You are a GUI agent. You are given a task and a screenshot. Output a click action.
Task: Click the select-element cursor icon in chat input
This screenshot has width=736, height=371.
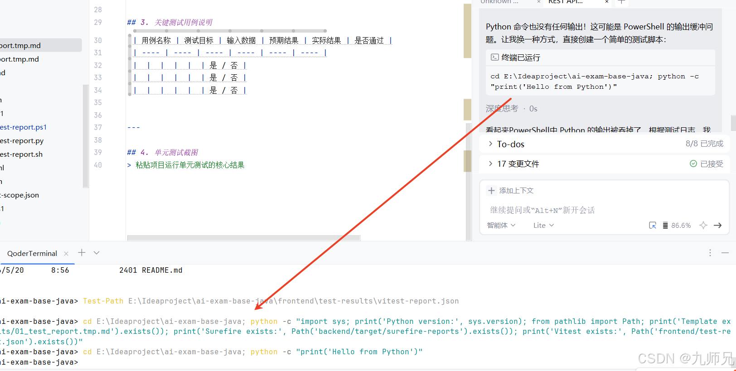(x=653, y=225)
